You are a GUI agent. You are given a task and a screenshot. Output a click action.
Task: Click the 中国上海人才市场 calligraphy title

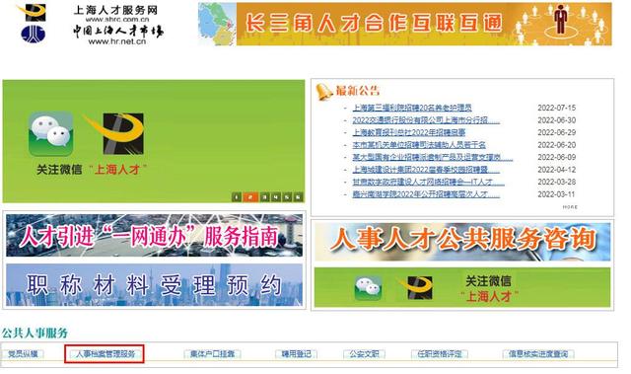118,31
